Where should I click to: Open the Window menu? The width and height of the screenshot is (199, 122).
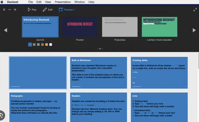tap(79, 2)
